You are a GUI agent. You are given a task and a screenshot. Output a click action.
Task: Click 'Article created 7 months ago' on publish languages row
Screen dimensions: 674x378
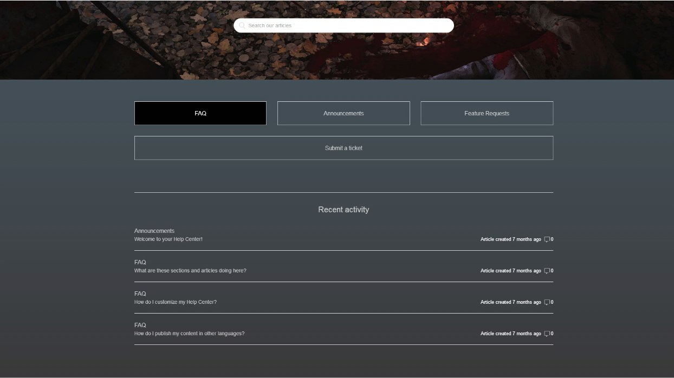coord(510,333)
